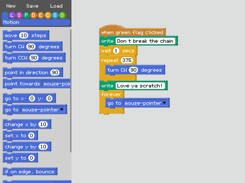Click the block palette vertical scrollbar
Screen dimensions: 245x183
point(71,91)
